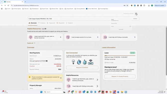Click the property address field
Screen dimensions: 167x94
point(83,19)
